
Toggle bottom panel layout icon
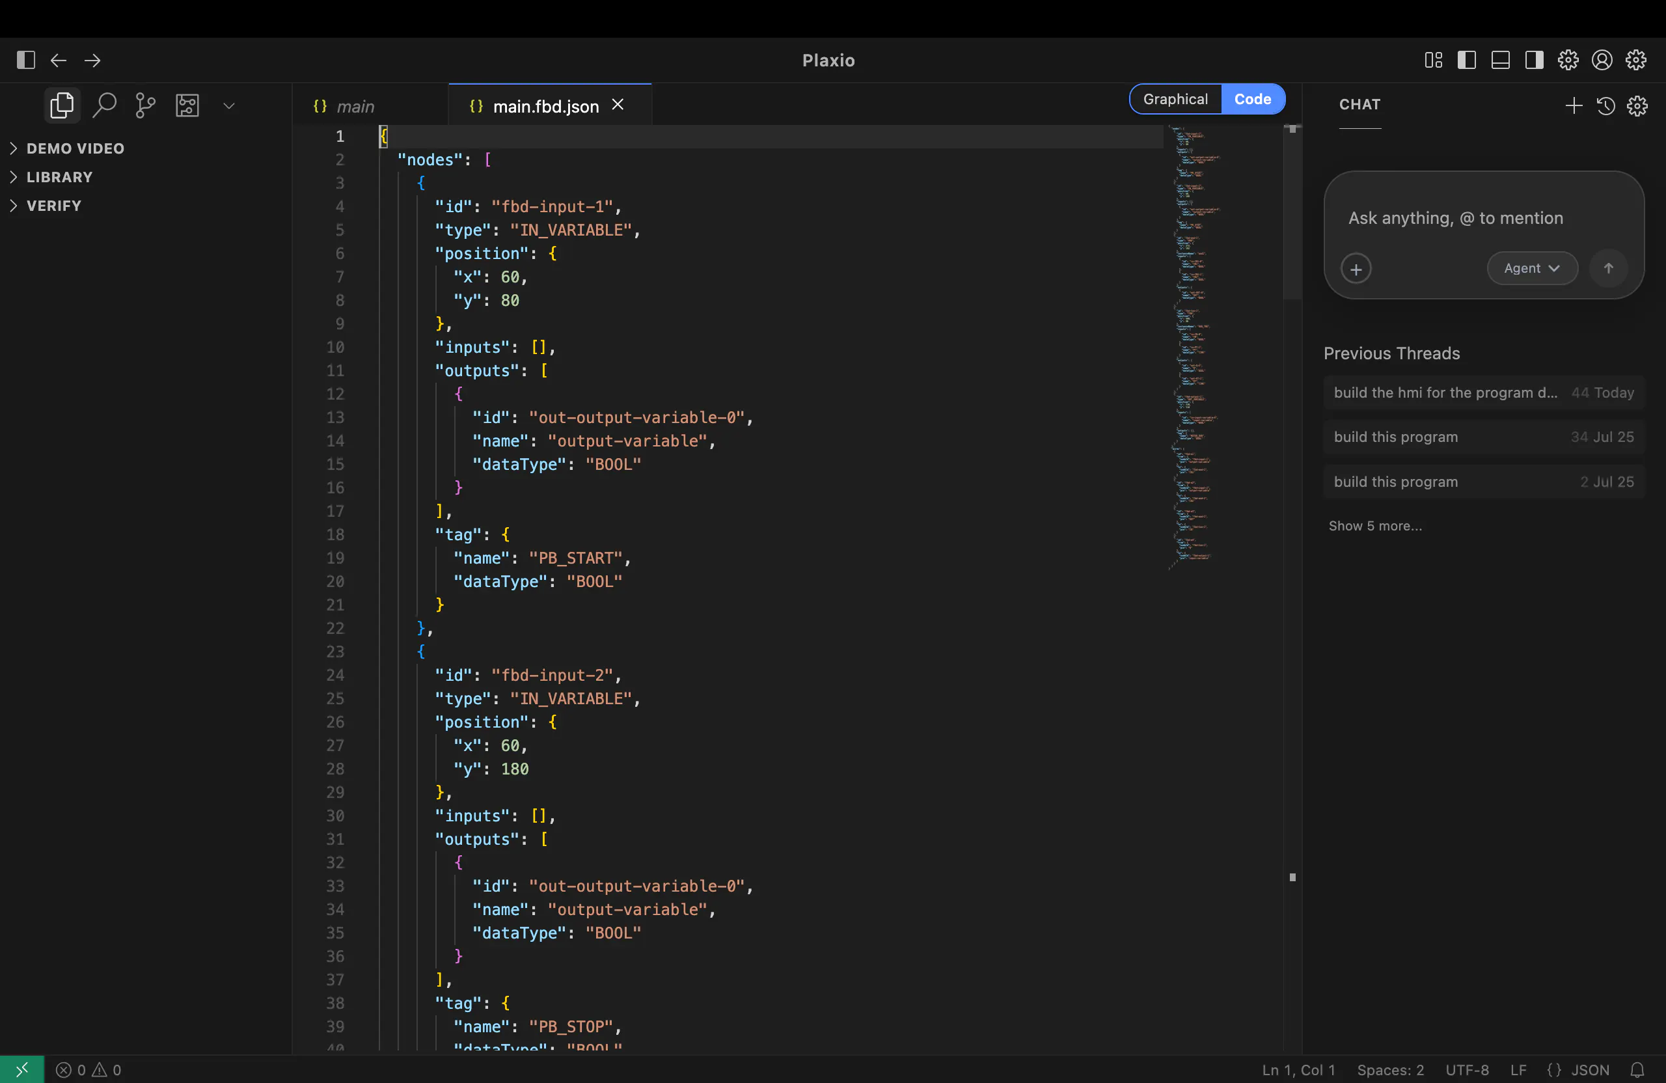tap(1500, 61)
